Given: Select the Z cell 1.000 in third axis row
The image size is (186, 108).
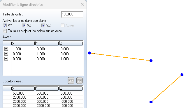Looking at the screenshot, I should pos(71,59).
